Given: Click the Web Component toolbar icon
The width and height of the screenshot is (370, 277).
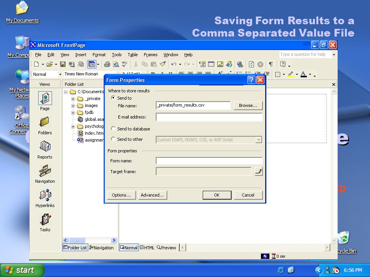Looking at the screenshot, I should [202, 64].
